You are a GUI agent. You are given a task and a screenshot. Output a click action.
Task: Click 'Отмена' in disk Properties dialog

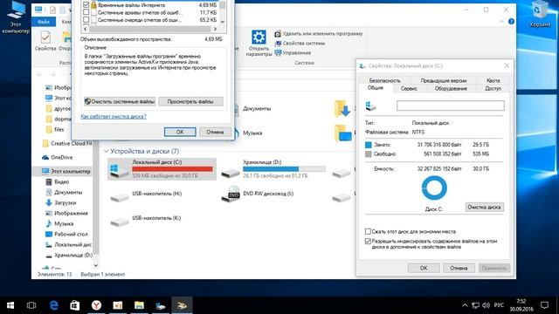[459, 268]
